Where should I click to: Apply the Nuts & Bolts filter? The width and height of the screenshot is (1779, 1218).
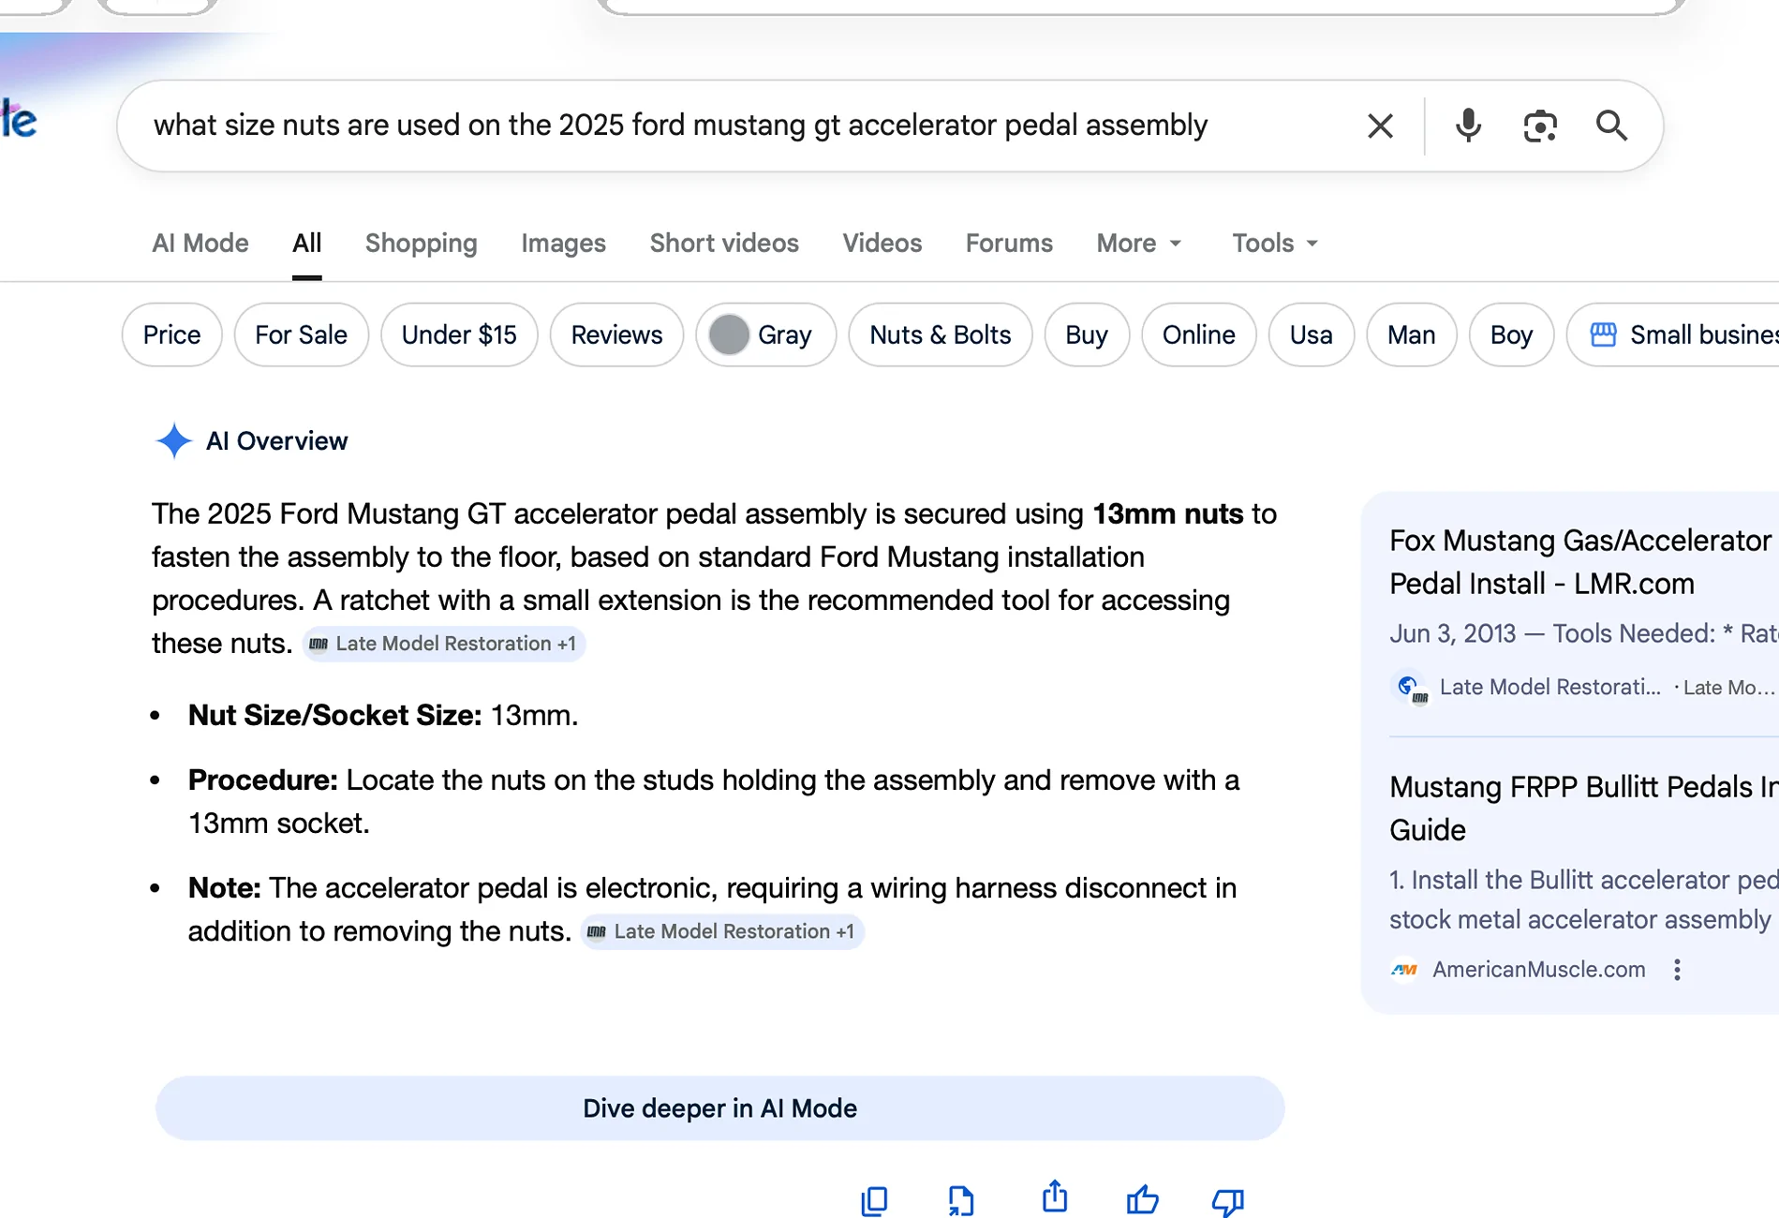click(941, 334)
